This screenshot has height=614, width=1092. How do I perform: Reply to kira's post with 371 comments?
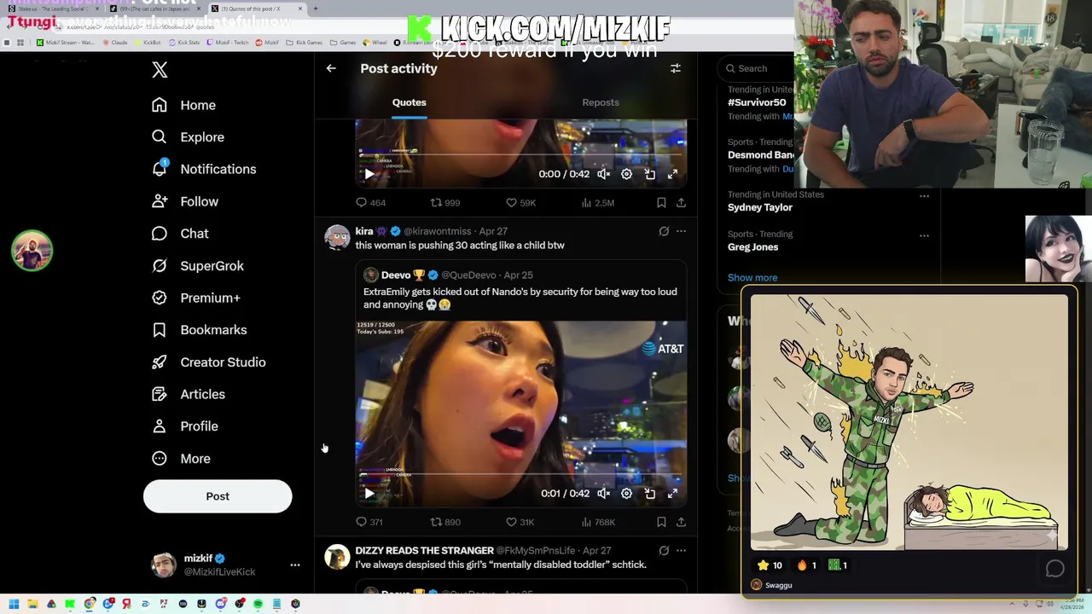point(369,522)
